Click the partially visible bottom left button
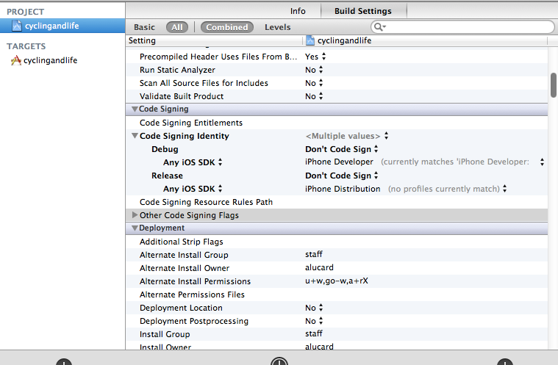This screenshot has width=558, height=365. tap(64, 362)
